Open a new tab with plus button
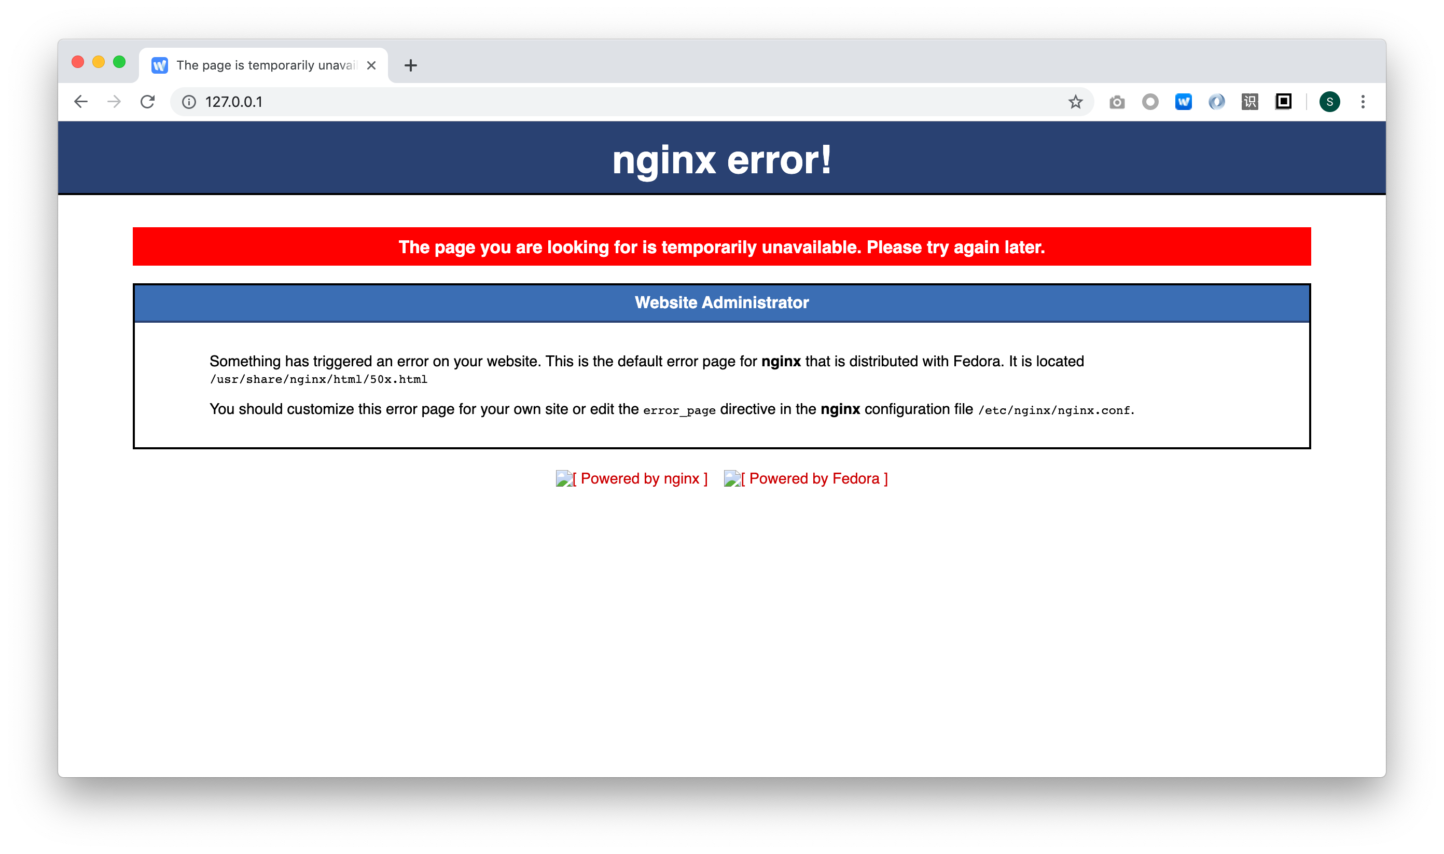 410,65
